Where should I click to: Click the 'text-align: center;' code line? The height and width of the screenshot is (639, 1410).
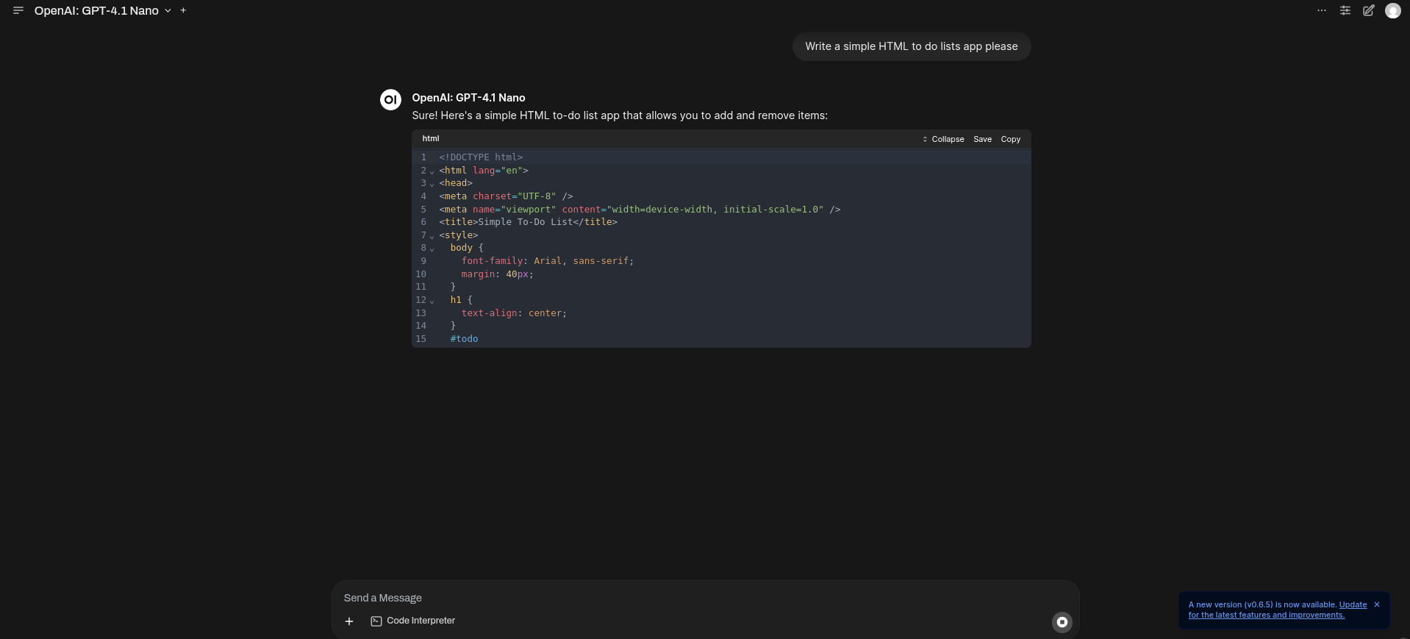(x=514, y=313)
